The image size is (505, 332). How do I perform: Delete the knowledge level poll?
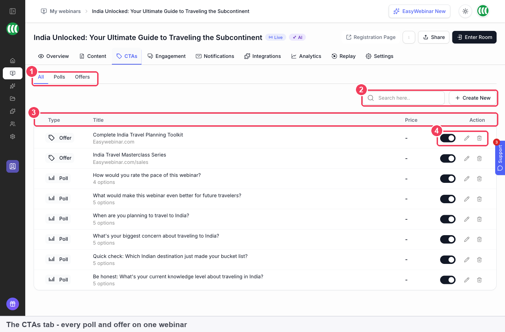pos(479,280)
